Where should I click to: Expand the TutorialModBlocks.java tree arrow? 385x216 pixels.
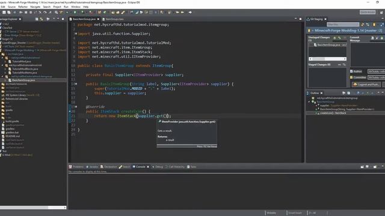5,69
